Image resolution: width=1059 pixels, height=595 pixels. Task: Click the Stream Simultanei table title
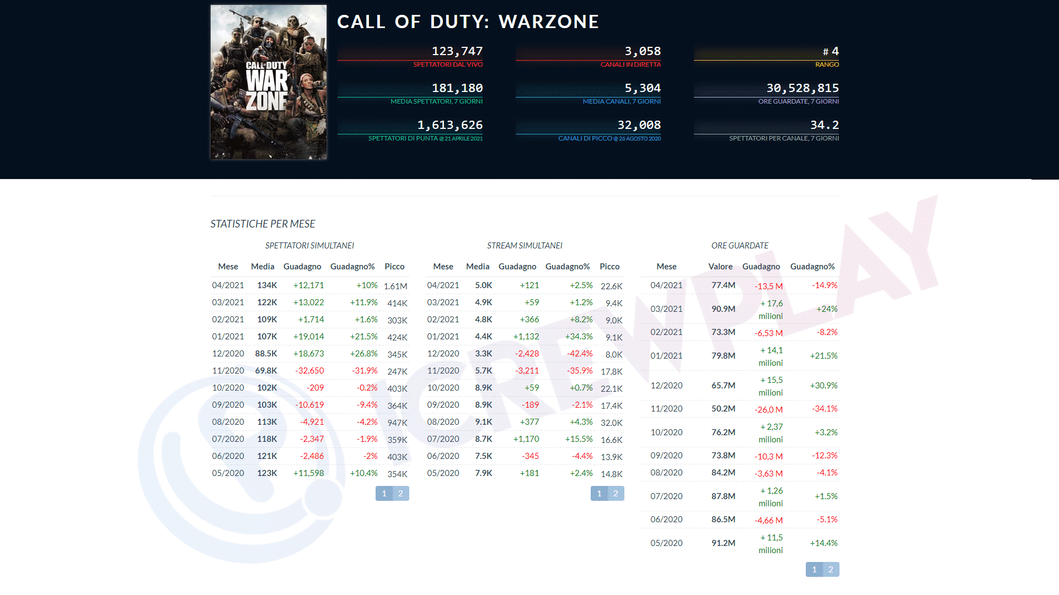(525, 246)
